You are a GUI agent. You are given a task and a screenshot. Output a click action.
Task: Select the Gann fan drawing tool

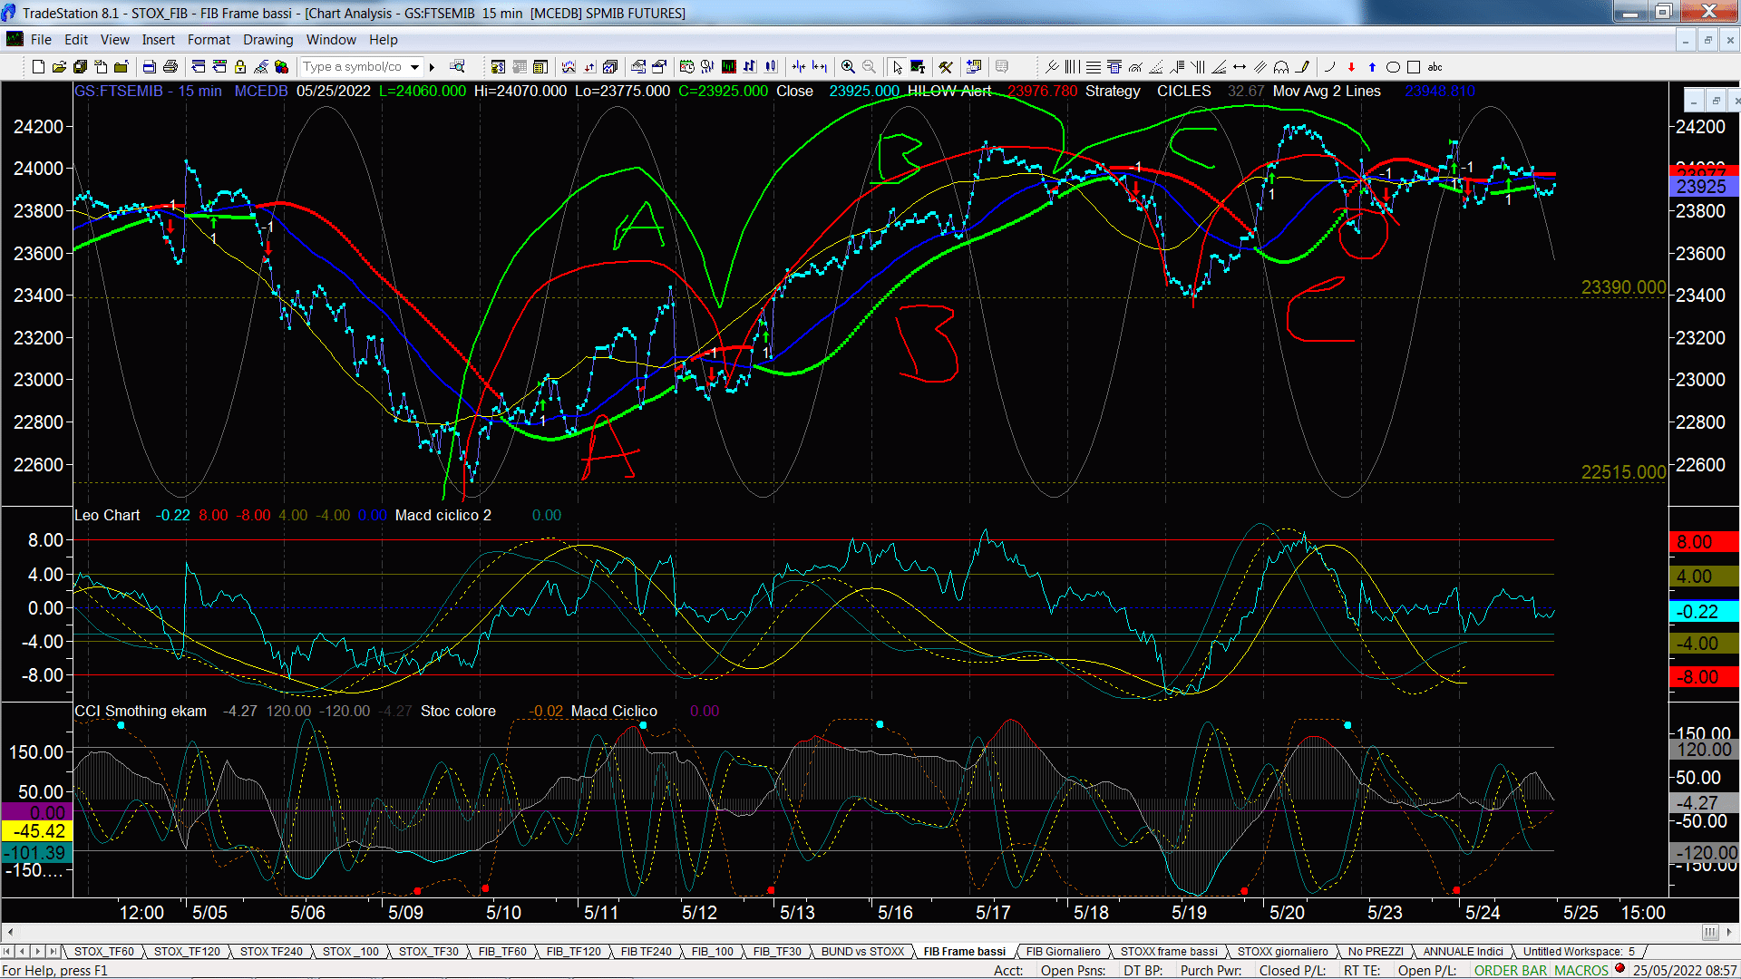(x=1219, y=67)
